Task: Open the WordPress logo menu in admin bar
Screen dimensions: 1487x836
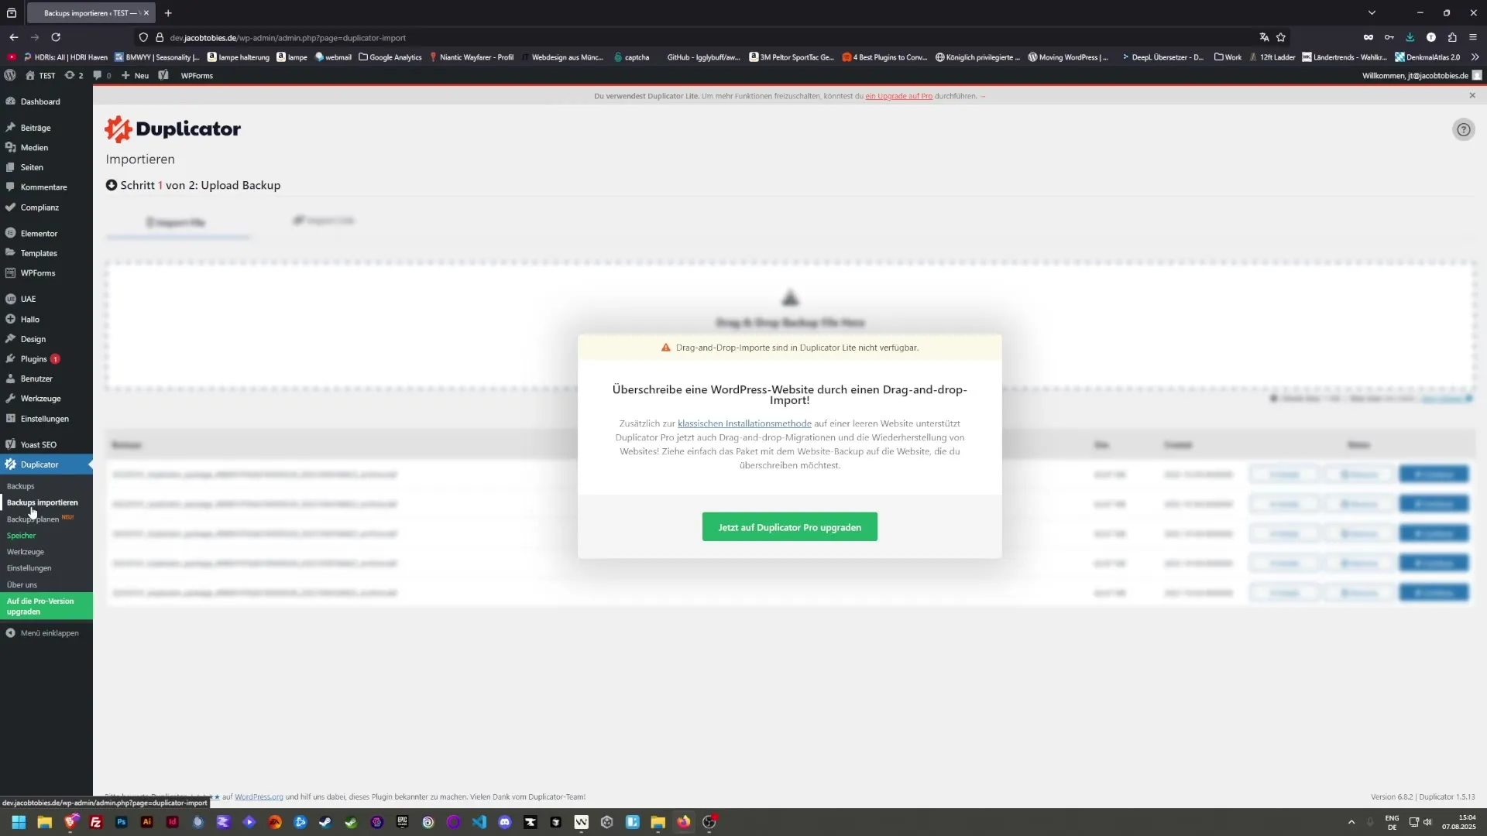Action: (x=10, y=75)
